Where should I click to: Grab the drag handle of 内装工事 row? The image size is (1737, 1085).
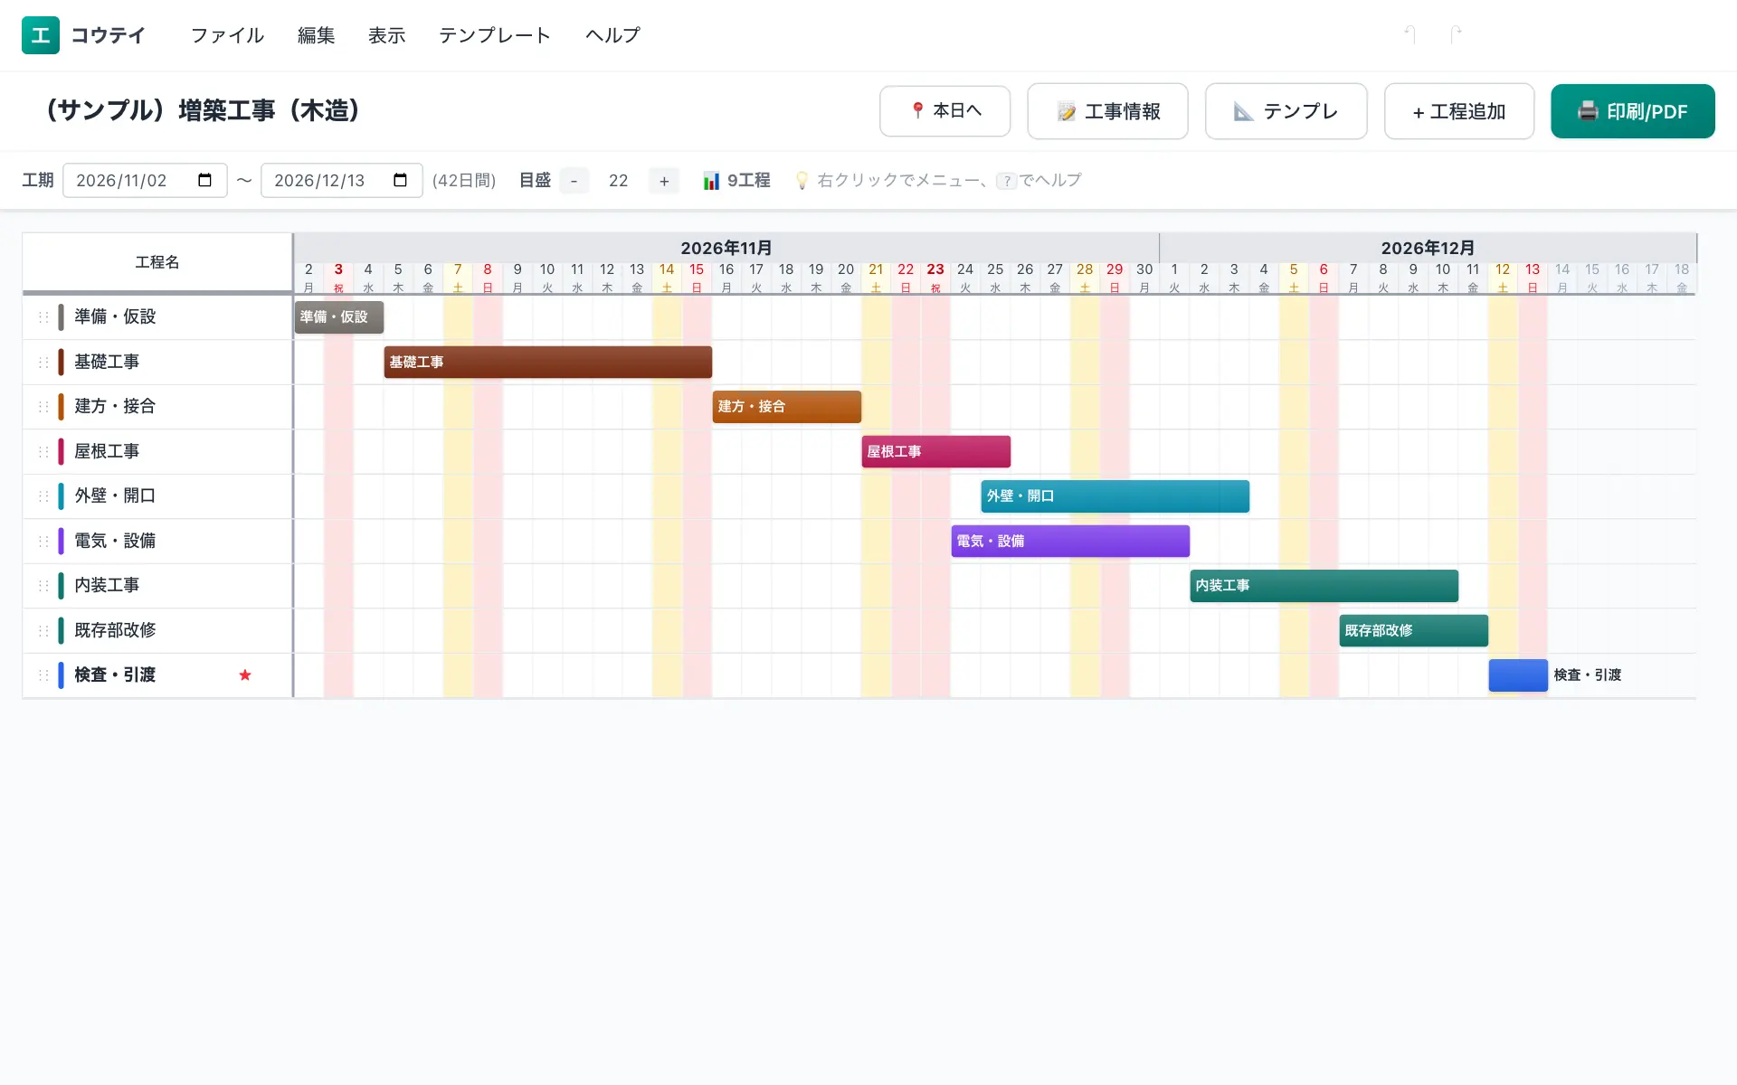[43, 586]
